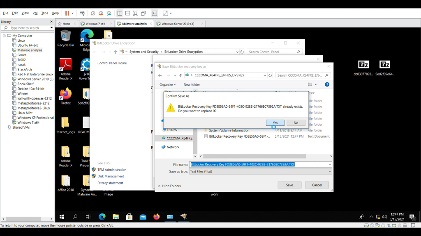Go back in the save dialog navigation
421x236 pixels.
[x=160, y=75]
